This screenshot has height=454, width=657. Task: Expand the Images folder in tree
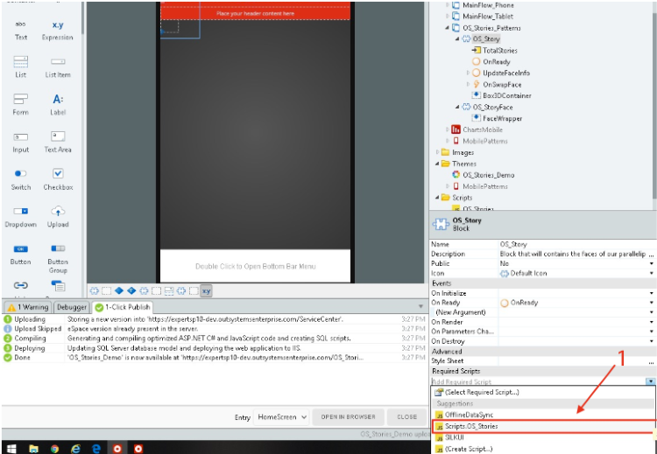[x=438, y=152]
